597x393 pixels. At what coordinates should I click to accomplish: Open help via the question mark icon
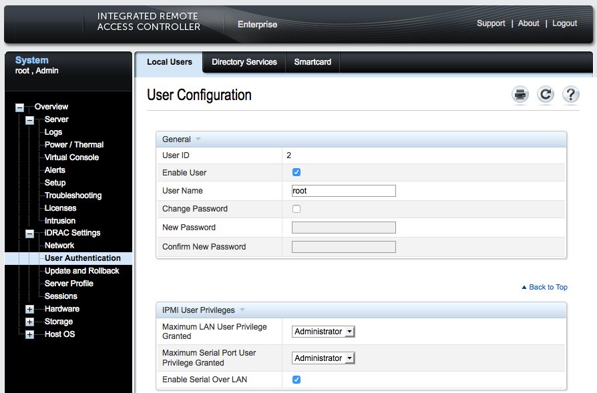point(570,95)
